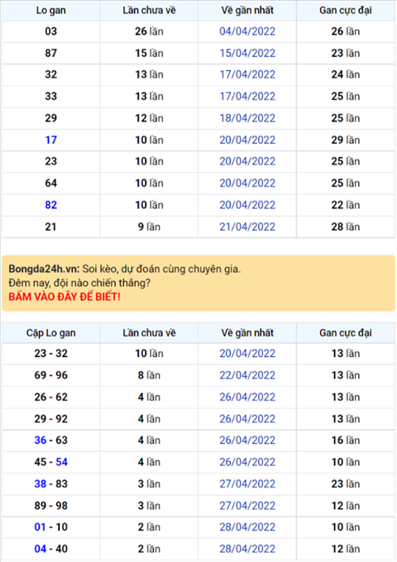Open the 21/04/2022 date link
397x562 pixels.
coord(247,227)
